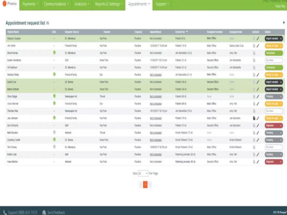Screen dimensions: 287x215
Task: Click the Send feedback link
Action: pyautogui.click(x=56, y=212)
